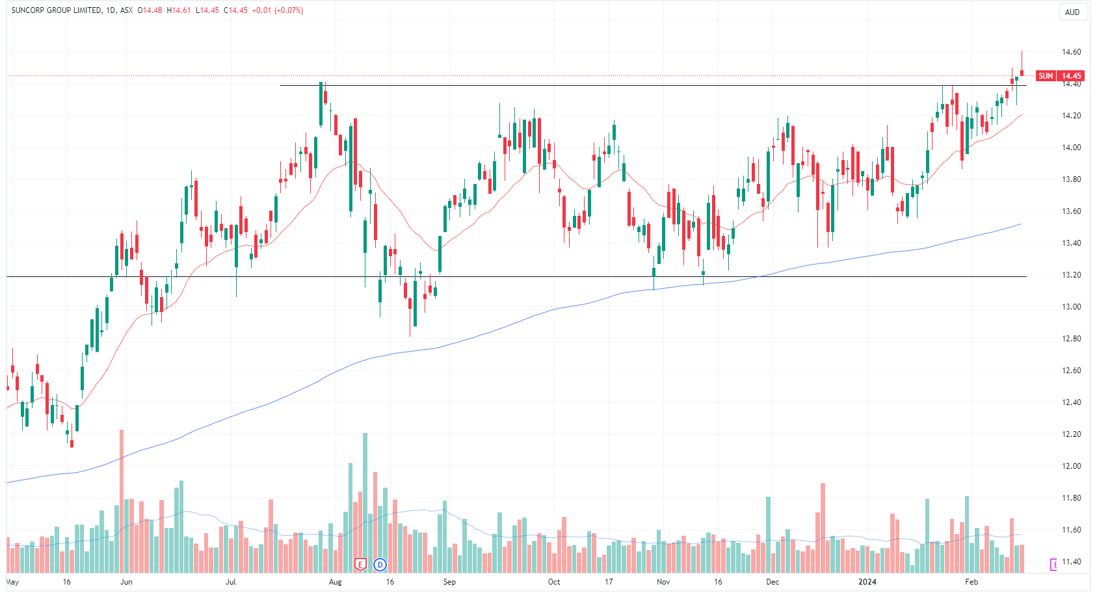The height and width of the screenshot is (593, 1097).
Task: Click the purple upcoming event marker
Action: click(x=1054, y=564)
